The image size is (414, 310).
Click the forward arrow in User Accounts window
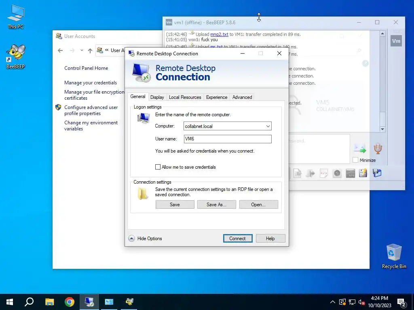(72, 50)
